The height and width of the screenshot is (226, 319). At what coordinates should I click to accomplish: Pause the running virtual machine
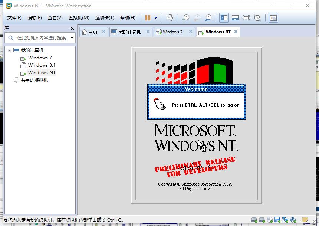tap(148, 18)
